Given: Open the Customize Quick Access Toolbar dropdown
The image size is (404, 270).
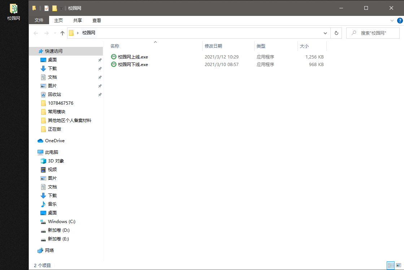Looking at the screenshot, I should tap(61, 8).
